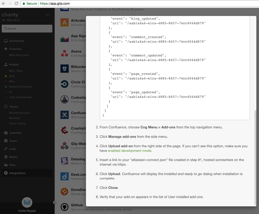Open Links from the sidebar
The width and height of the screenshot is (259, 214).
[13, 149]
